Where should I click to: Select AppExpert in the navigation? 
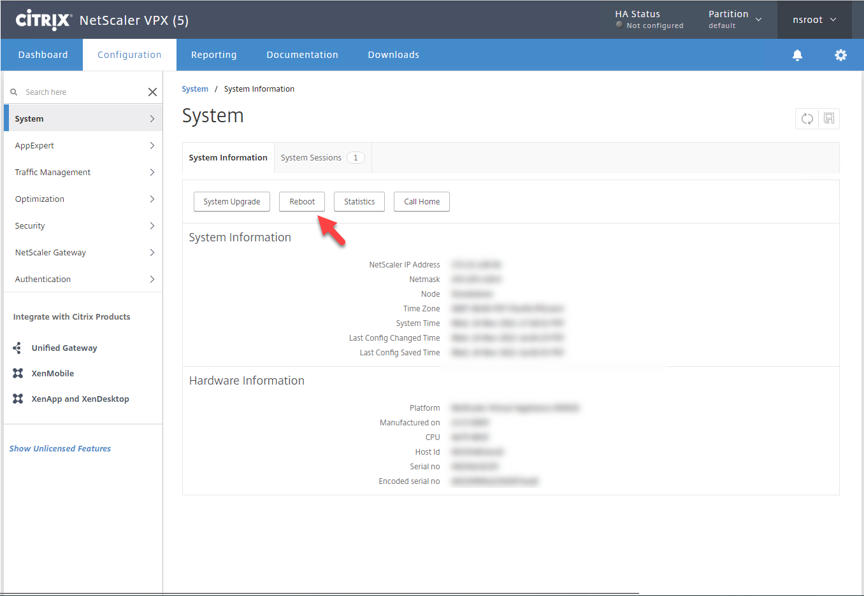point(83,146)
